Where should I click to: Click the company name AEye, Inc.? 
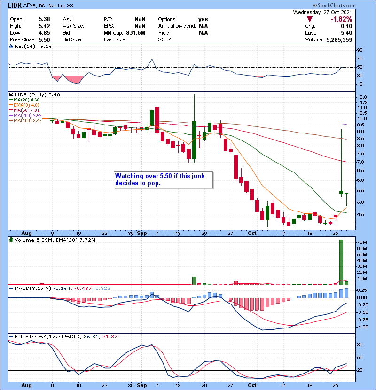(x=35, y=5)
